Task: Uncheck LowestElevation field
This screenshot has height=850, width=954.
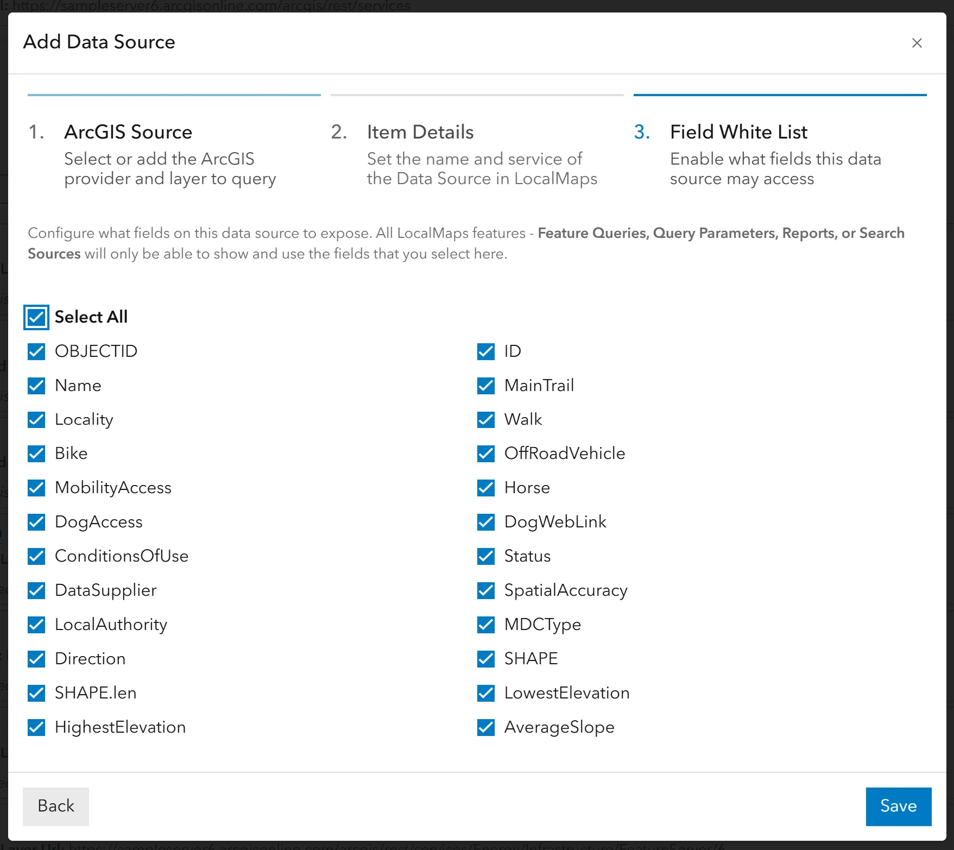Action: 486,693
